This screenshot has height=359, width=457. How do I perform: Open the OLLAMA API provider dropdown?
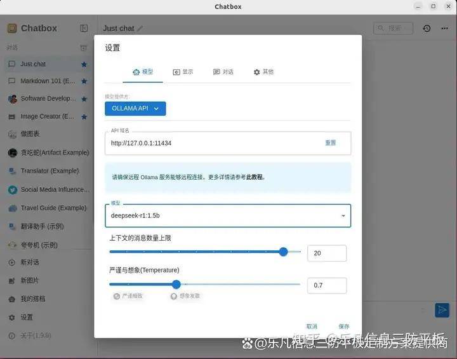(x=135, y=109)
